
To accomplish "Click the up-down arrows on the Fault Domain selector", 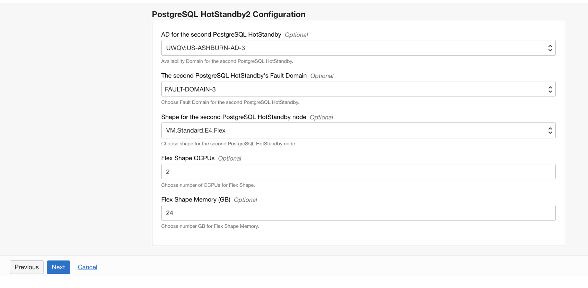I will click(x=550, y=89).
